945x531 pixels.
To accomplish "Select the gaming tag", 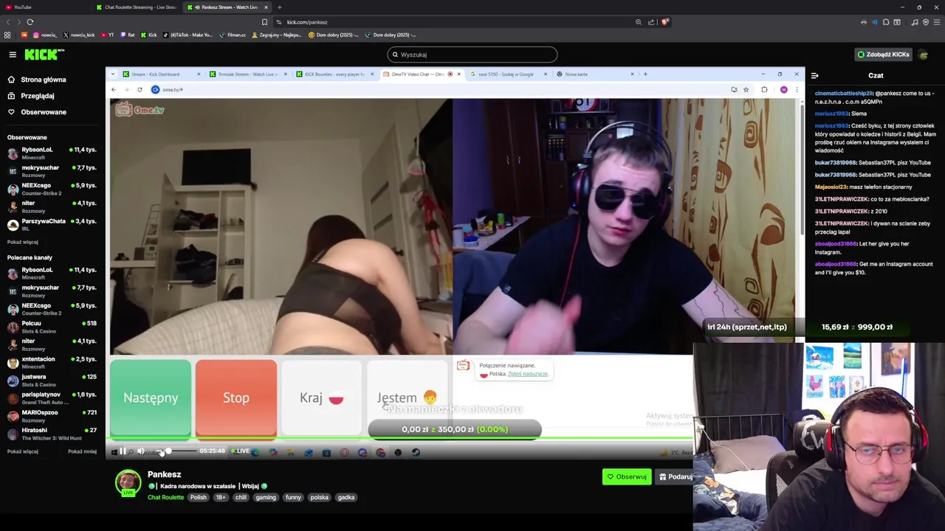I will click(266, 497).
